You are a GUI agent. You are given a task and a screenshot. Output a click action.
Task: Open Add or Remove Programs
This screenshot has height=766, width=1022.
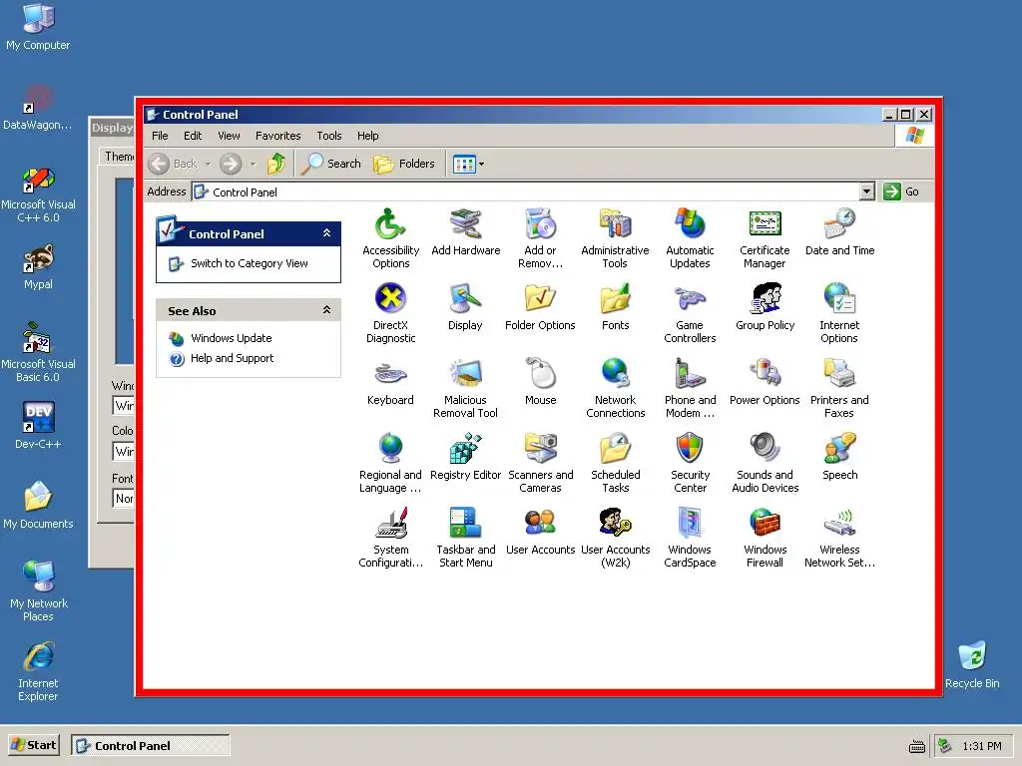(540, 237)
